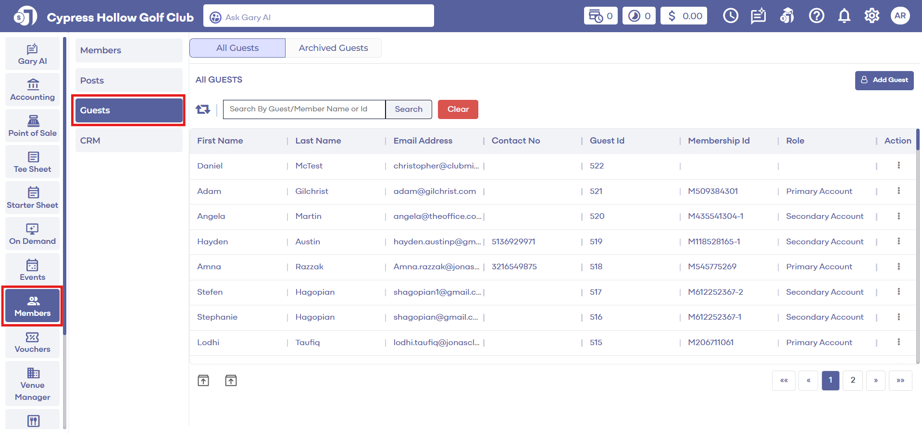Screen dimensions: 922x433
Task: Open settings gear in top bar
Action: (x=872, y=16)
